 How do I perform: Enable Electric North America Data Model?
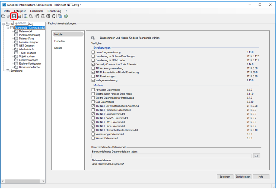[x=93, y=94]
